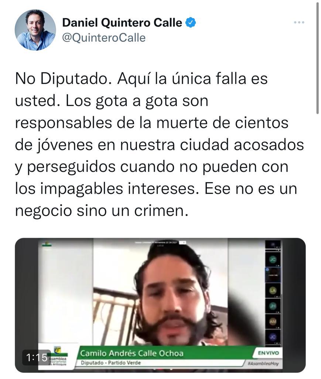Click the blue verified badge
Viewport: 321px width, 379px height.
point(191,23)
